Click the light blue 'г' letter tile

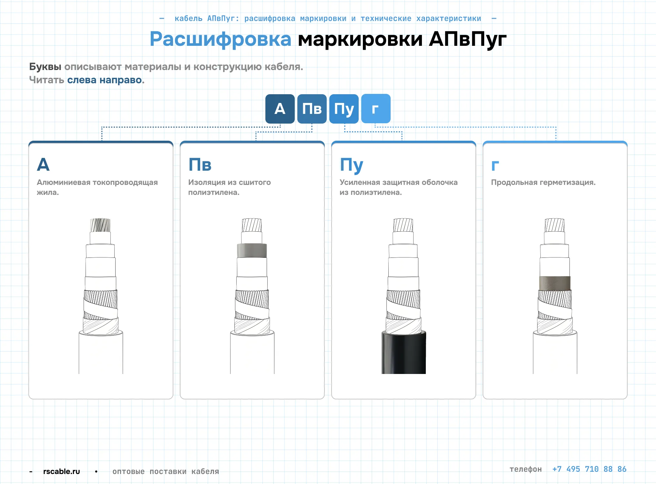(376, 109)
